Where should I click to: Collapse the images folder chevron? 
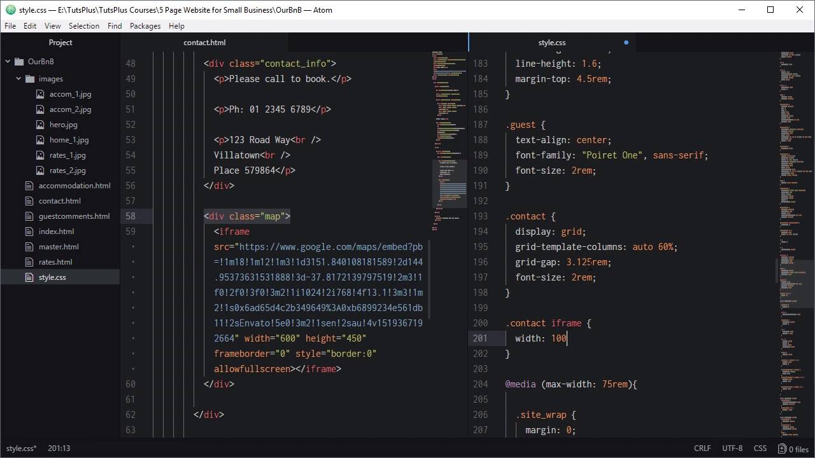click(x=18, y=79)
